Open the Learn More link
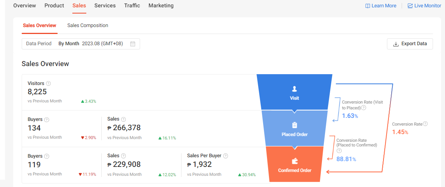Screen dimensions: 445x187 tap(381, 6)
